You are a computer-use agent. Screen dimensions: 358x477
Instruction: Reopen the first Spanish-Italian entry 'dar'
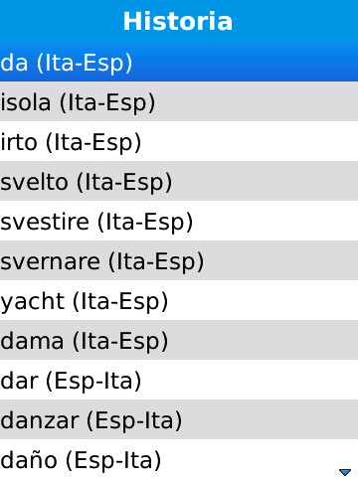pos(179,380)
